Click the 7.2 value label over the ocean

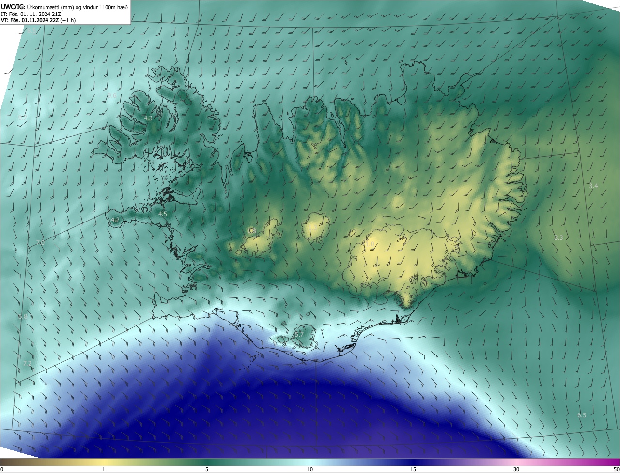pyautogui.click(x=27, y=363)
